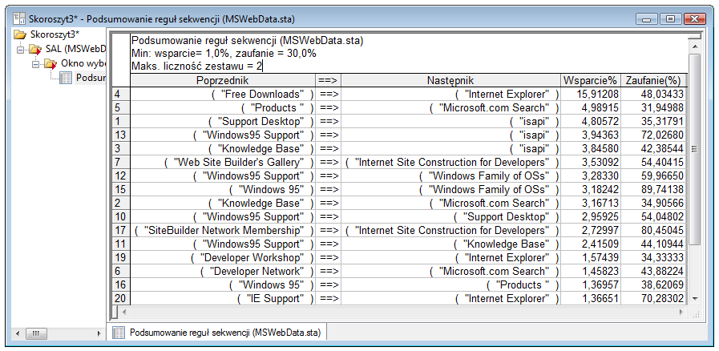Image resolution: width=719 pixels, height=351 pixels.
Task: Click the down arrow of the table's vertical scrollbar
Action: 695,298
